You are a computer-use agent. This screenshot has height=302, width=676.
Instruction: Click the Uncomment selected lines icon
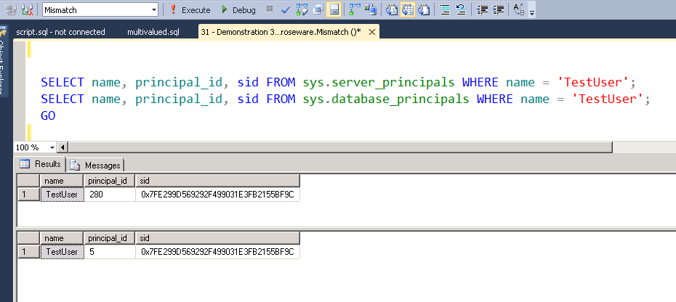point(461,10)
